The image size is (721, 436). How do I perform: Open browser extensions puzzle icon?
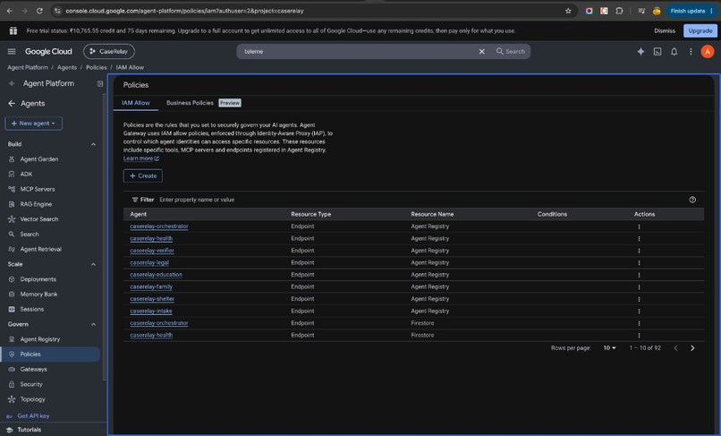tap(619, 11)
